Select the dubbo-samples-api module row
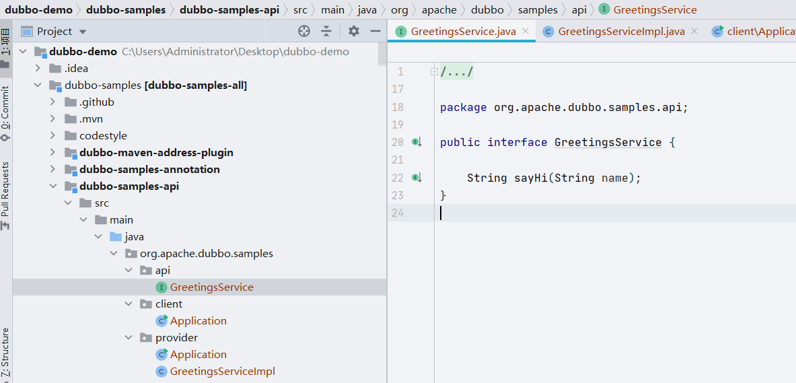 [200, 186]
